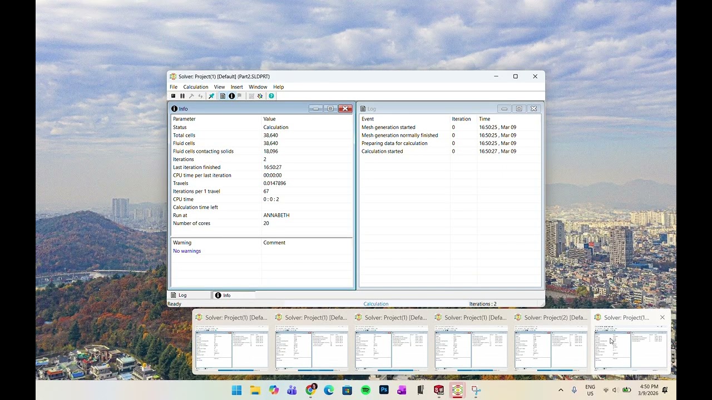Image resolution: width=712 pixels, height=400 pixels.
Task: Select the Travels value 0.0147896
Action: [275, 183]
